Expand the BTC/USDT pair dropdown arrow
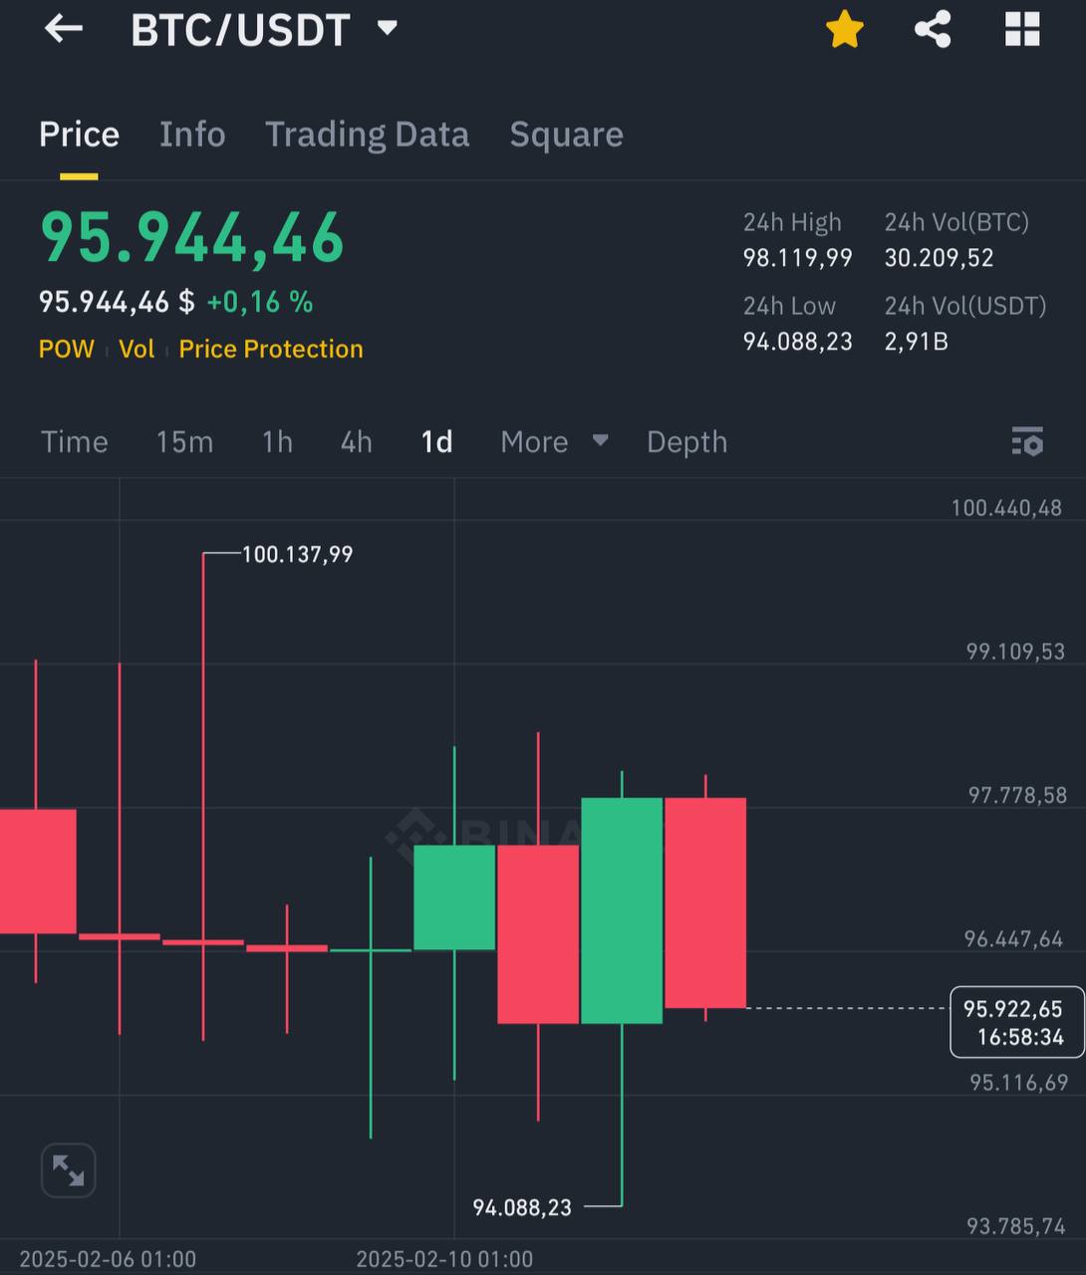This screenshot has width=1086, height=1275. 388,28
